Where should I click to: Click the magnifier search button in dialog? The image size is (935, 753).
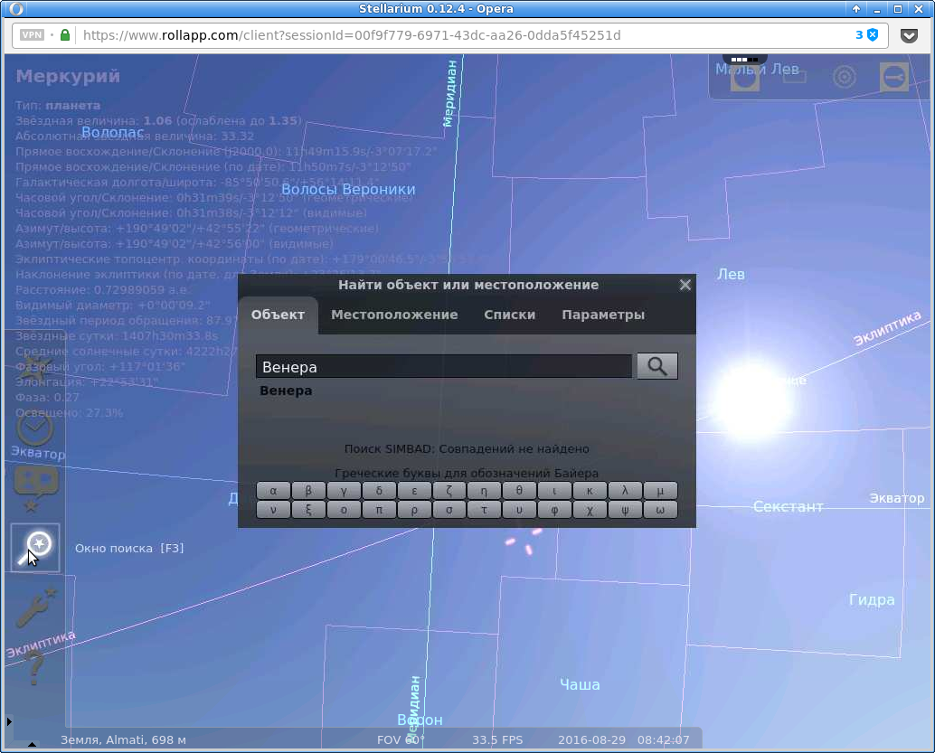657,366
